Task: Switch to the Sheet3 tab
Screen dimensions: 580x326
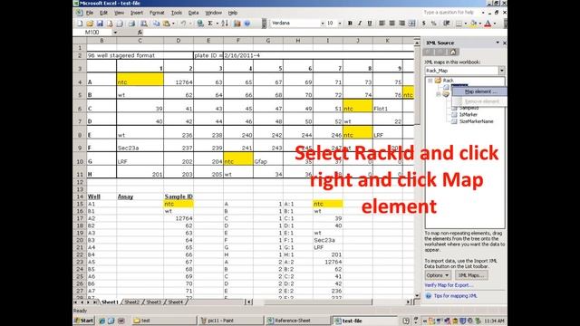Action: click(x=153, y=302)
